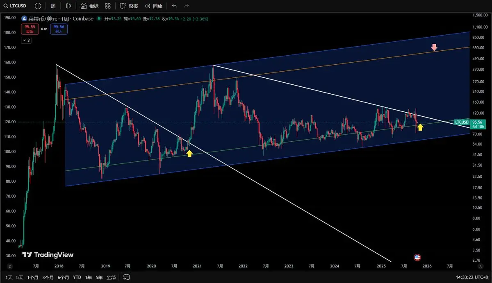Select the 5天 date range

click(20, 277)
